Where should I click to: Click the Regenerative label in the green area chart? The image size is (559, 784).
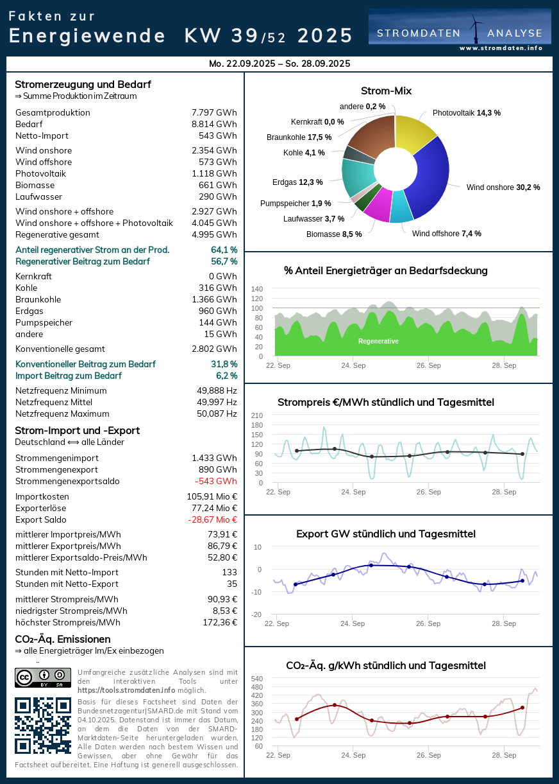tap(378, 341)
